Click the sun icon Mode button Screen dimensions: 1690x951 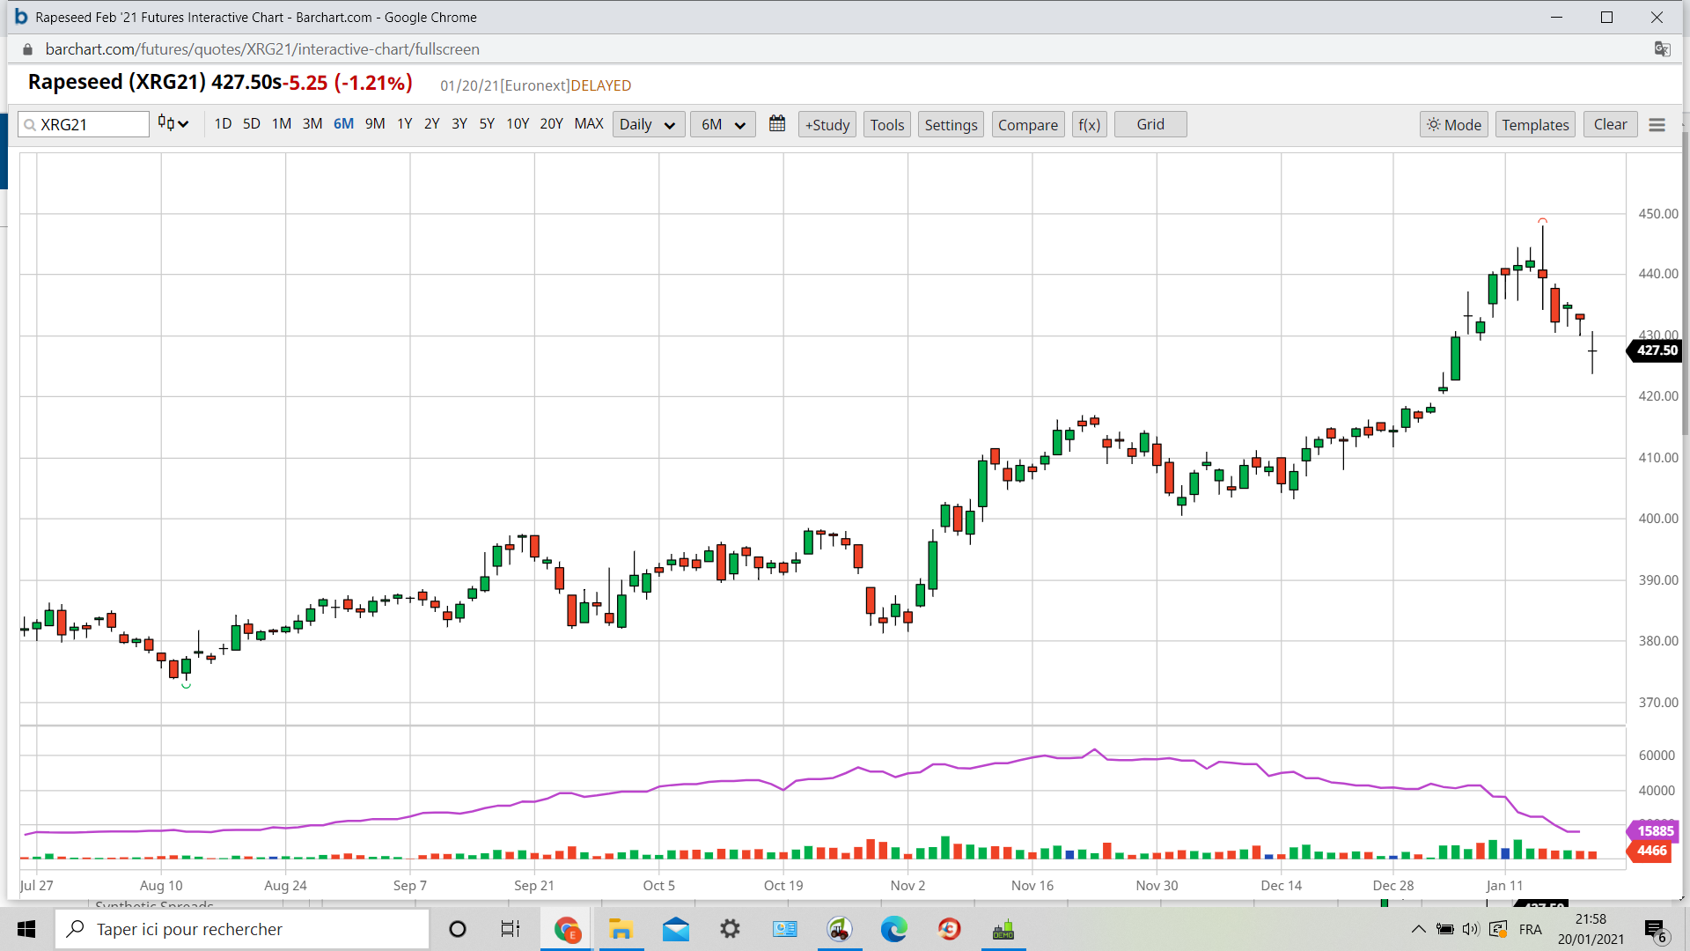coord(1453,125)
